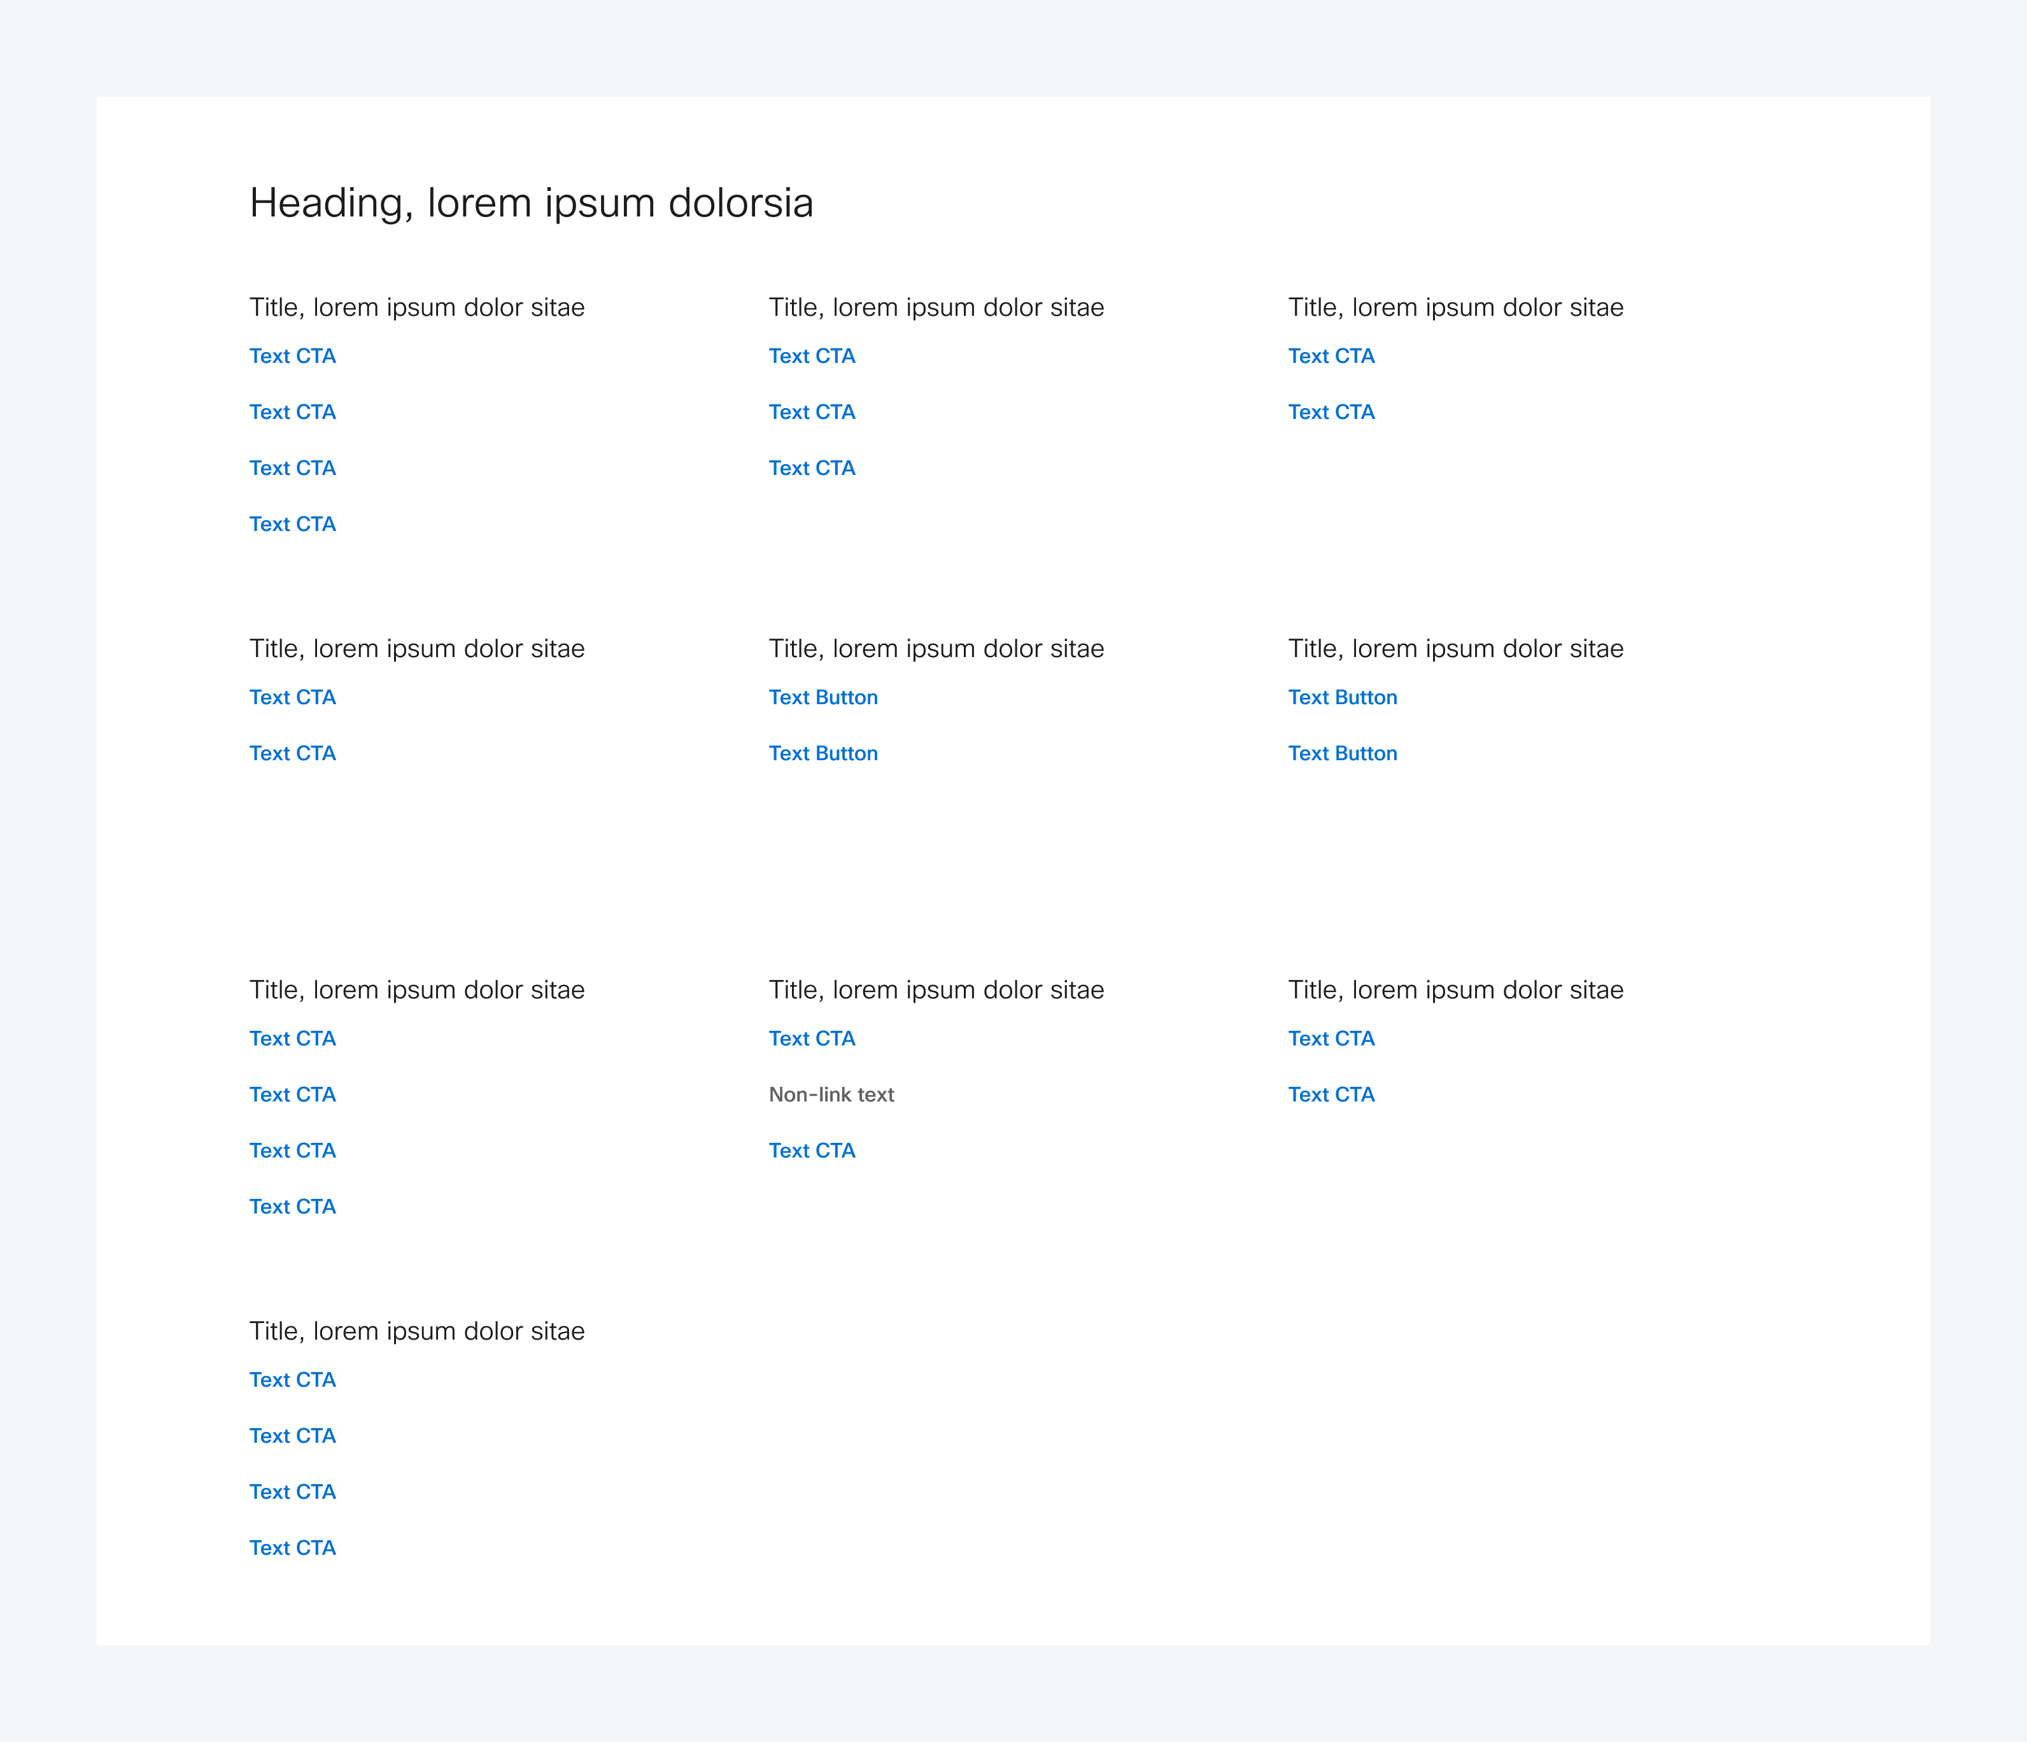Click second Text CTA in top-right group
The image size is (2027, 1742).
coord(1331,412)
